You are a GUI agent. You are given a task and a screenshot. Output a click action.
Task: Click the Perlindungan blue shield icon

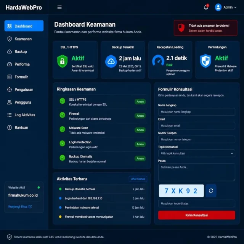coord(205,61)
